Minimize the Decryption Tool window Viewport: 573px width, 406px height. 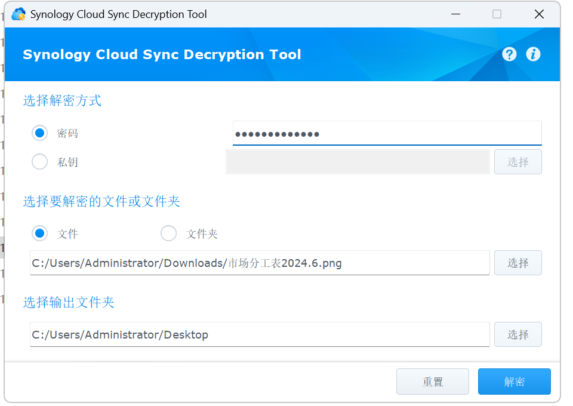455,14
